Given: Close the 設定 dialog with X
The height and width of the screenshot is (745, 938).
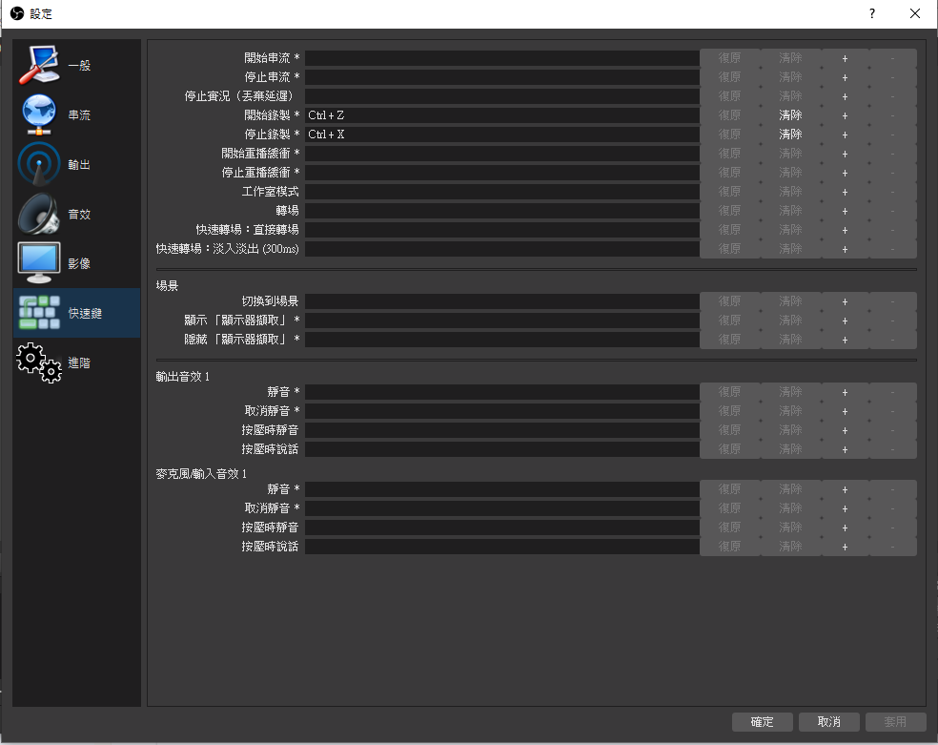Looking at the screenshot, I should (915, 13).
